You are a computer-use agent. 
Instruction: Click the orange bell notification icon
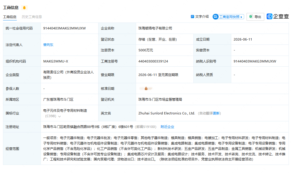(24, 8)
